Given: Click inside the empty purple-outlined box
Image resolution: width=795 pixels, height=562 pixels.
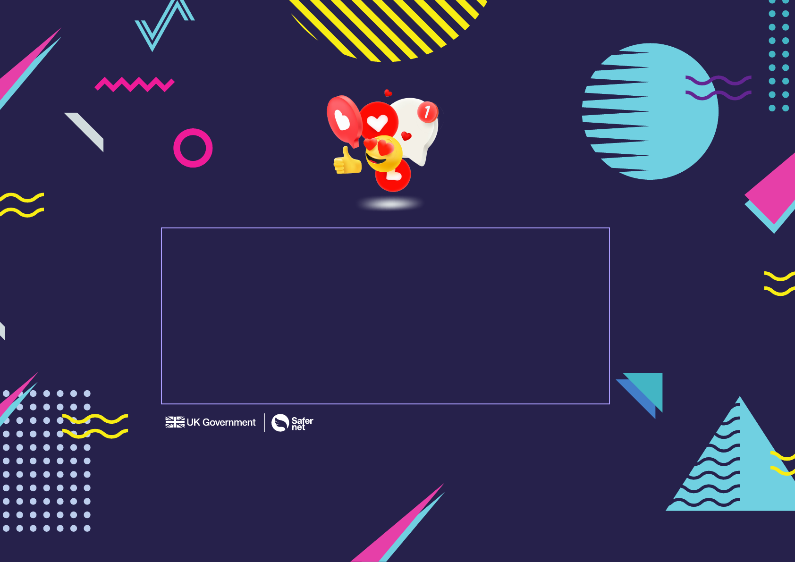Looking at the screenshot, I should coord(385,316).
